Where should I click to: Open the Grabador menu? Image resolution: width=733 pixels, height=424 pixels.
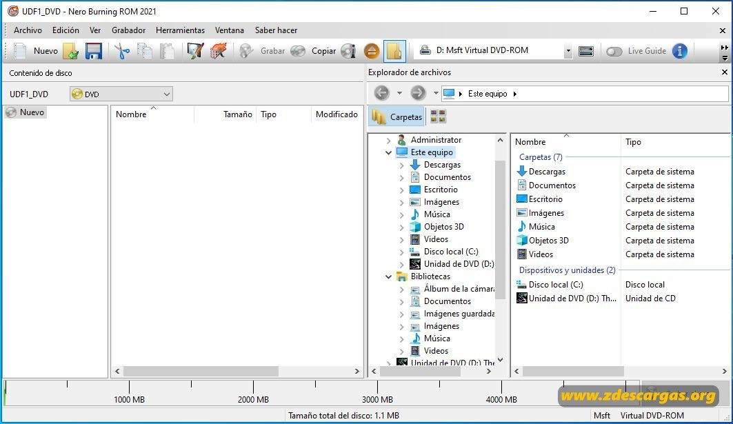click(128, 30)
